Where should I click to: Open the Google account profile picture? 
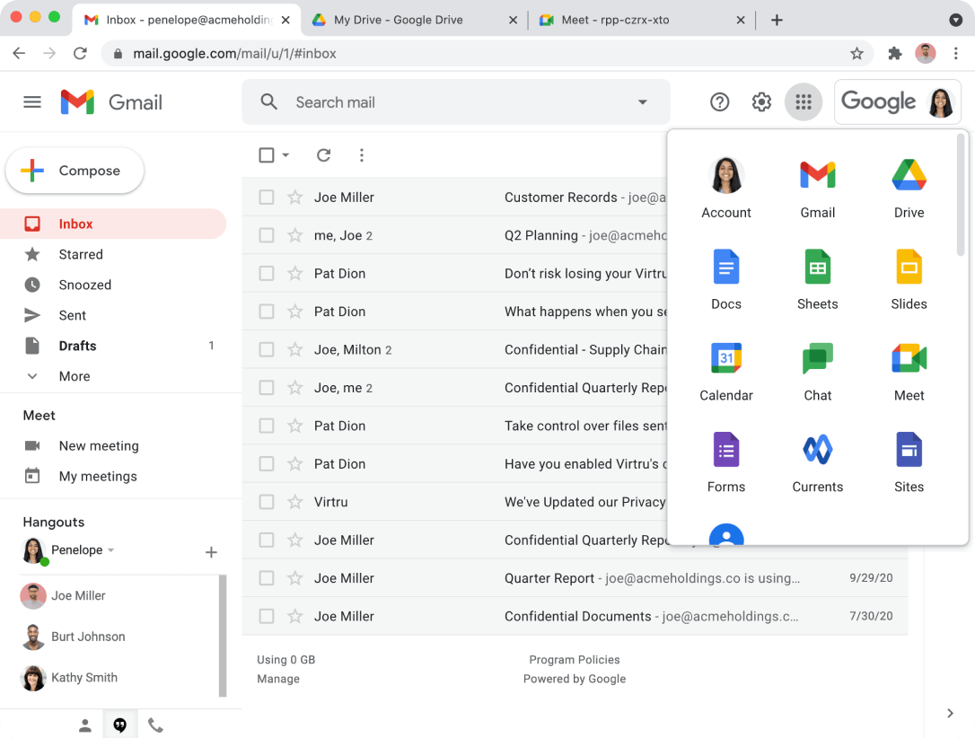click(x=941, y=102)
